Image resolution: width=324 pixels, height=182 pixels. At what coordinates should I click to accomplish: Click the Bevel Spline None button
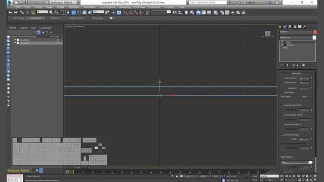point(305,97)
